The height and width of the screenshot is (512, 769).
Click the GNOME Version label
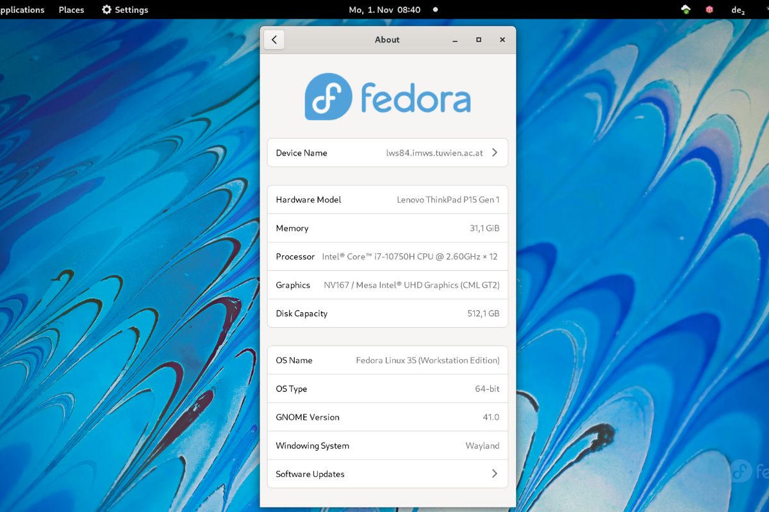click(308, 417)
